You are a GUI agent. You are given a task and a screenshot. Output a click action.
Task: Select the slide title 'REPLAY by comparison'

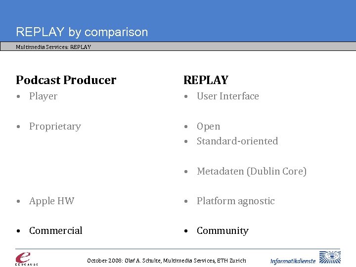tap(82, 32)
